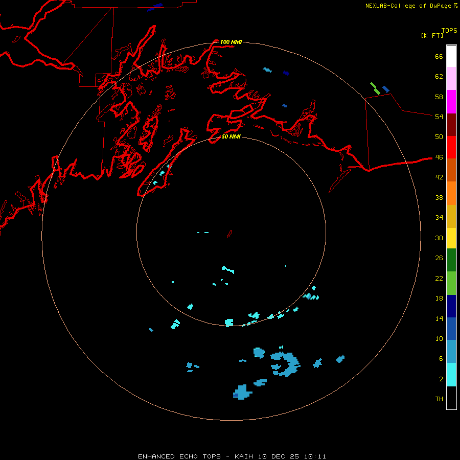Viewport: 460px width, 460px height.
Task: Click the medium blue legend swatch
Action: pos(451,329)
